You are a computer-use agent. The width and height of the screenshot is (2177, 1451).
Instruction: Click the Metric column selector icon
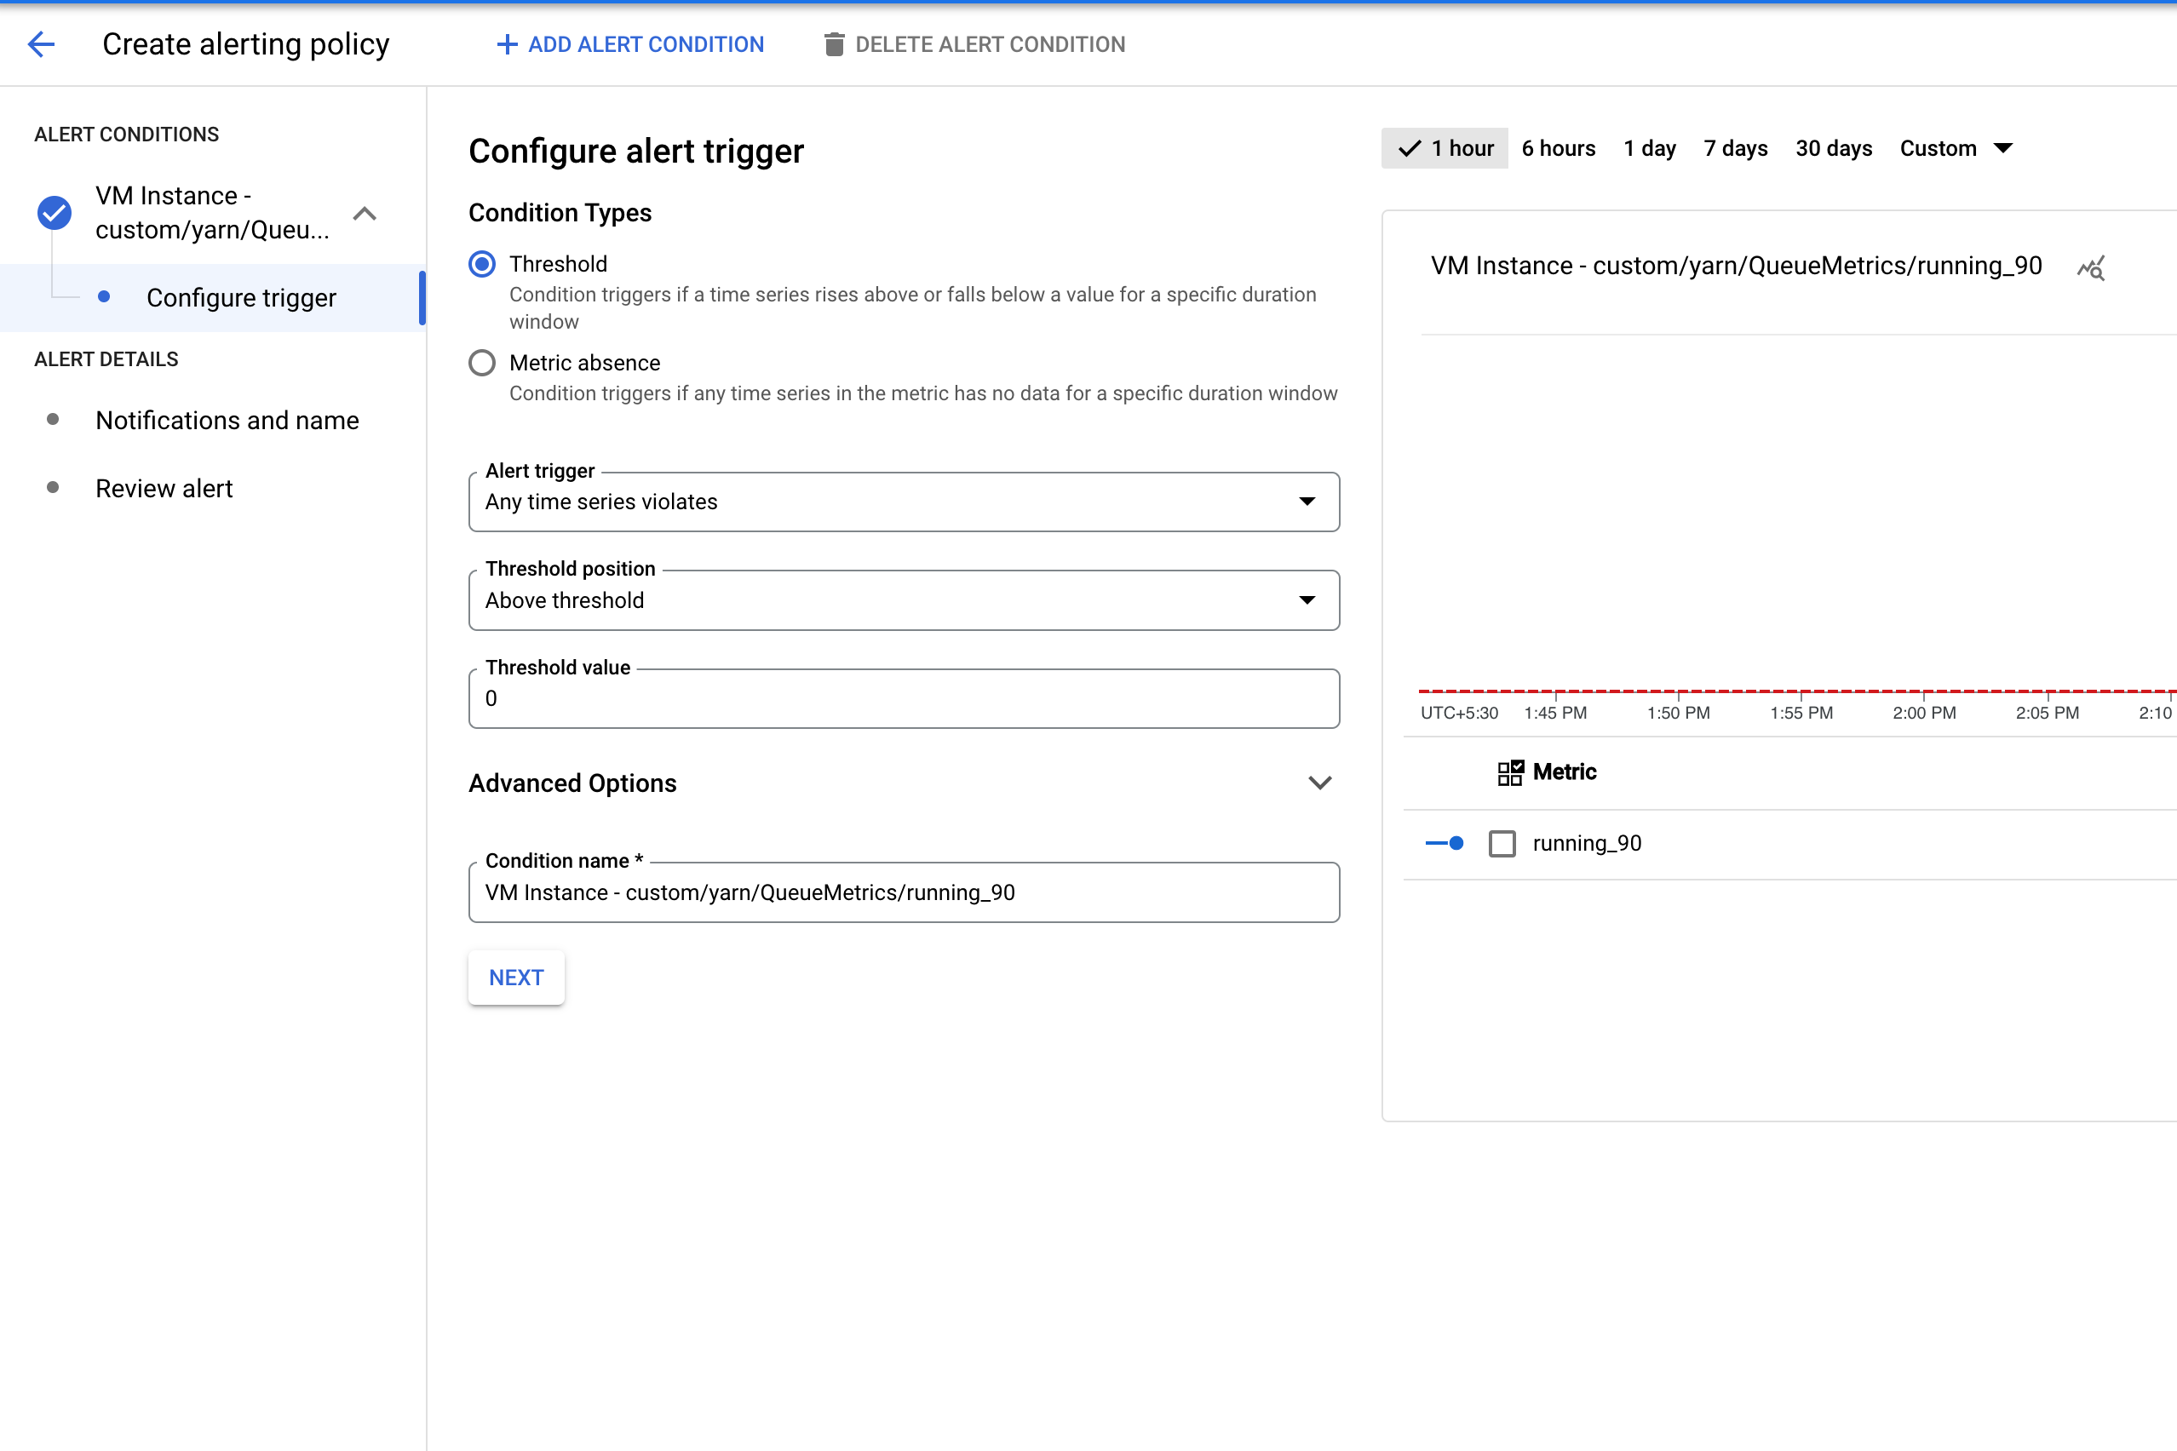pyautogui.click(x=1509, y=771)
